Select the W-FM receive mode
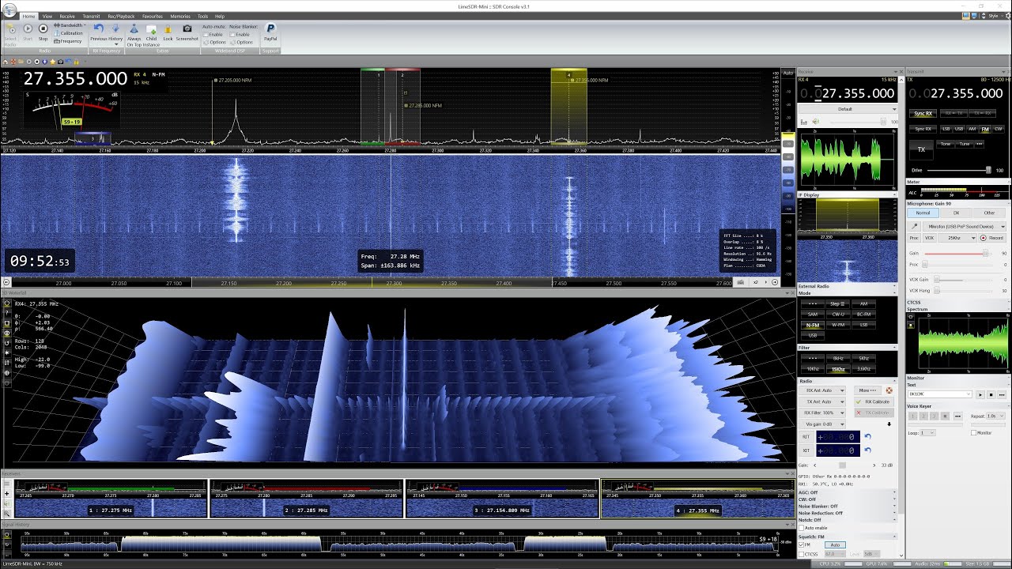1012x569 pixels. pyautogui.click(x=838, y=325)
